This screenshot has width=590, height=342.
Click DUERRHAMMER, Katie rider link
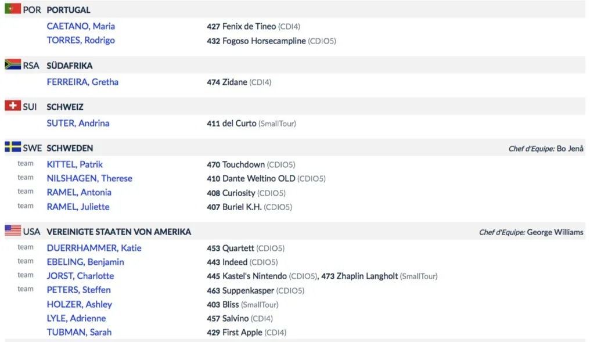click(94, 248)
